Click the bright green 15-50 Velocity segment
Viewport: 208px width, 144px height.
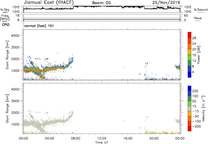[190, 103]
